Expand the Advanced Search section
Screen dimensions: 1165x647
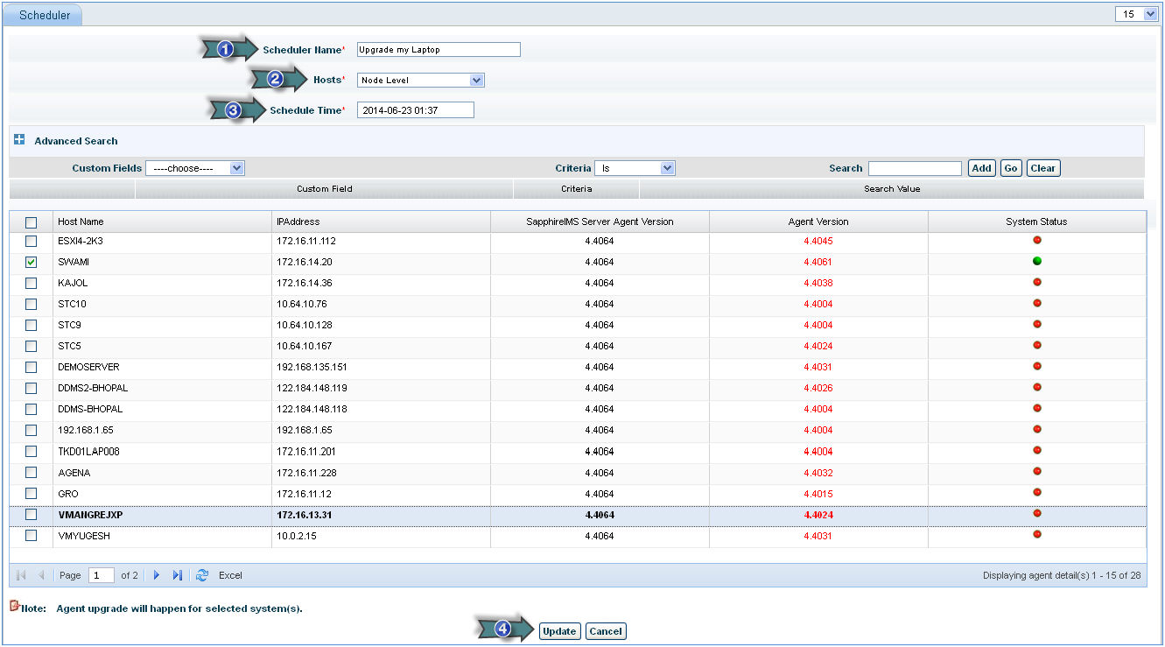19,140
